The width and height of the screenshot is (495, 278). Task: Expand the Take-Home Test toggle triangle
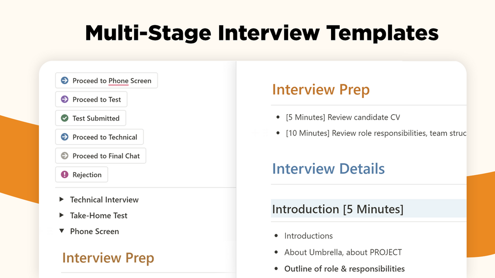(x=62, y=216)
